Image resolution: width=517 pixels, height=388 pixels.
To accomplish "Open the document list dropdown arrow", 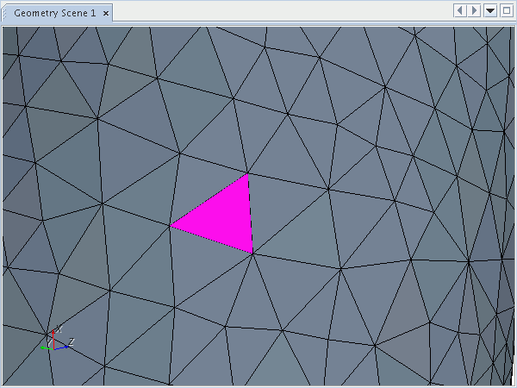I will pyautogui.click(x=489, y=10).
